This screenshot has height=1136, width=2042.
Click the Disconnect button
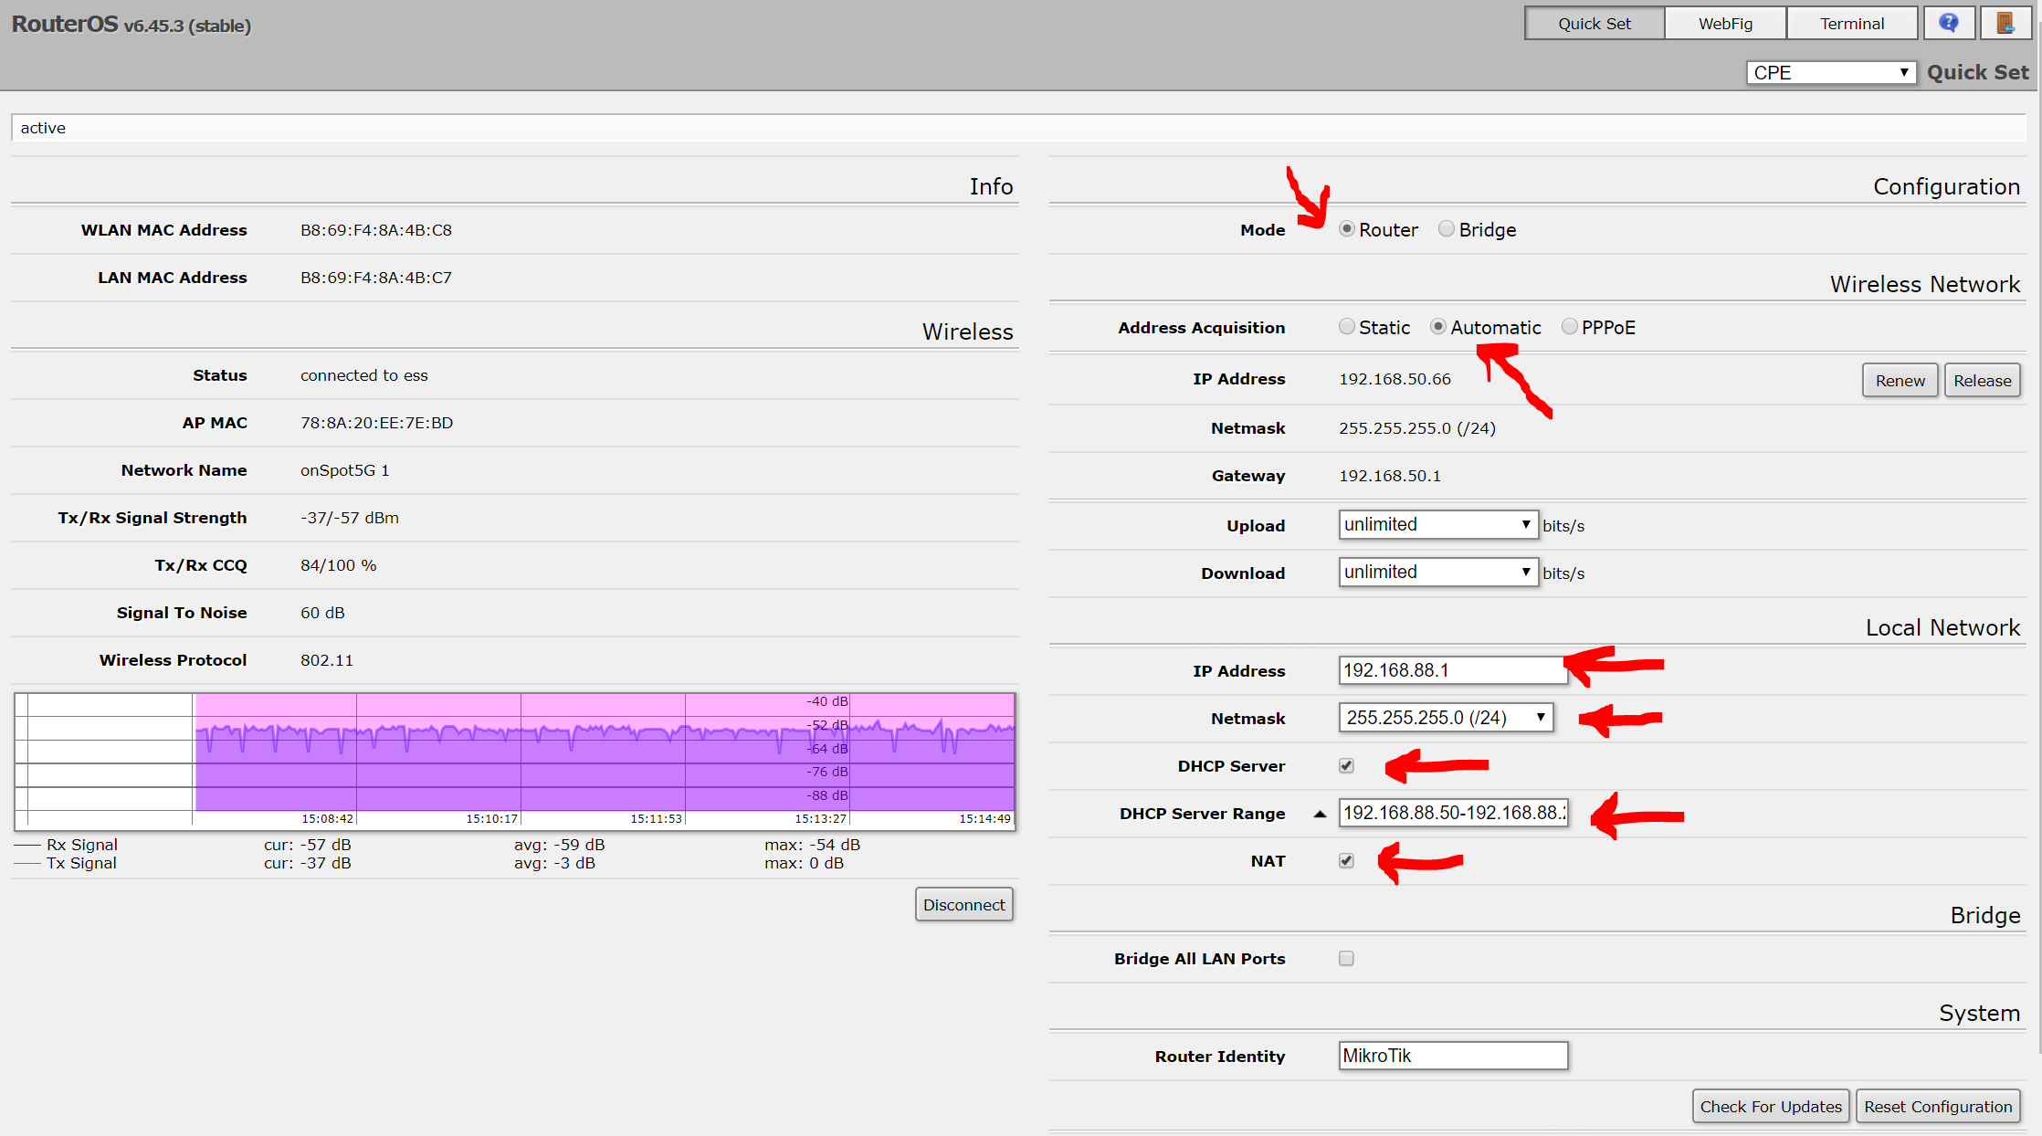coord(963,905)
